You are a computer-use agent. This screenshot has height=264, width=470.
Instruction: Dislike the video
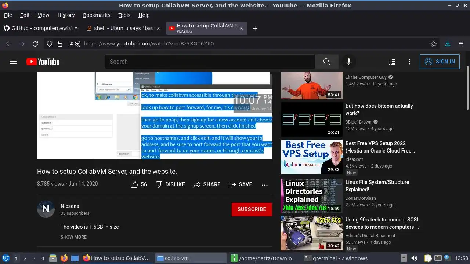[x=170, y=184]
